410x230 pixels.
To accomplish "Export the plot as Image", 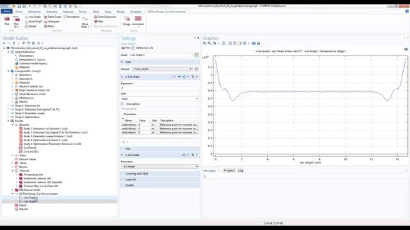I will pyautogui.click(x=127, y=20).
